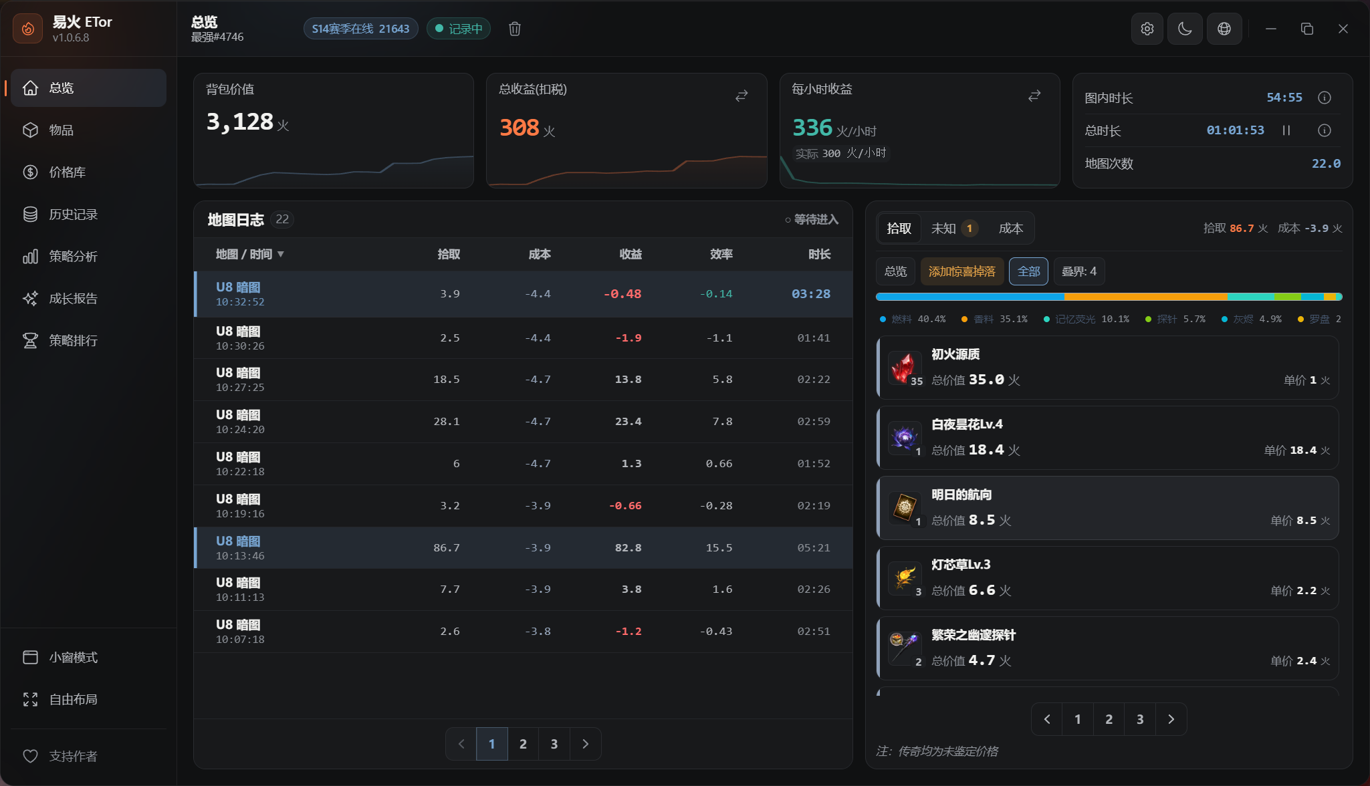The width and height of the screenshot is (1370, 786).
Task: Swap total income display mode
Action: (741, 96)
